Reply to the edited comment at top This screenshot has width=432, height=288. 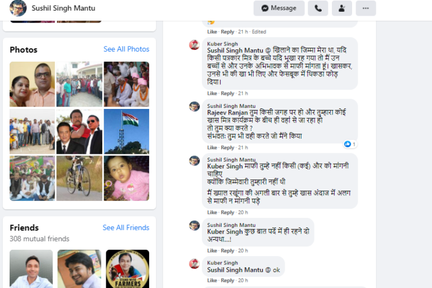(228, 32)
